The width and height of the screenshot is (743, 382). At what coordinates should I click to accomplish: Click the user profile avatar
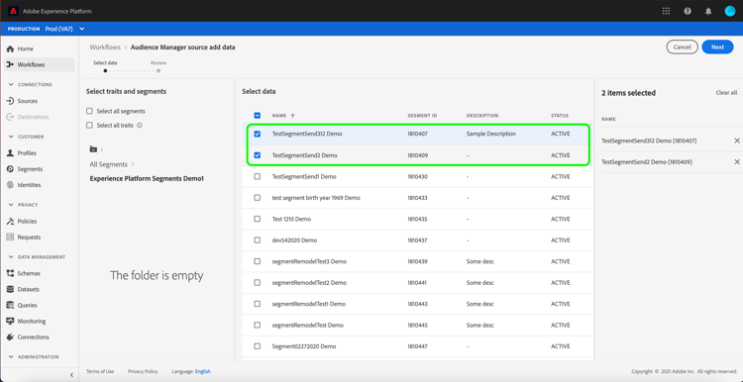pyautogui.click(x=730, y=11)
